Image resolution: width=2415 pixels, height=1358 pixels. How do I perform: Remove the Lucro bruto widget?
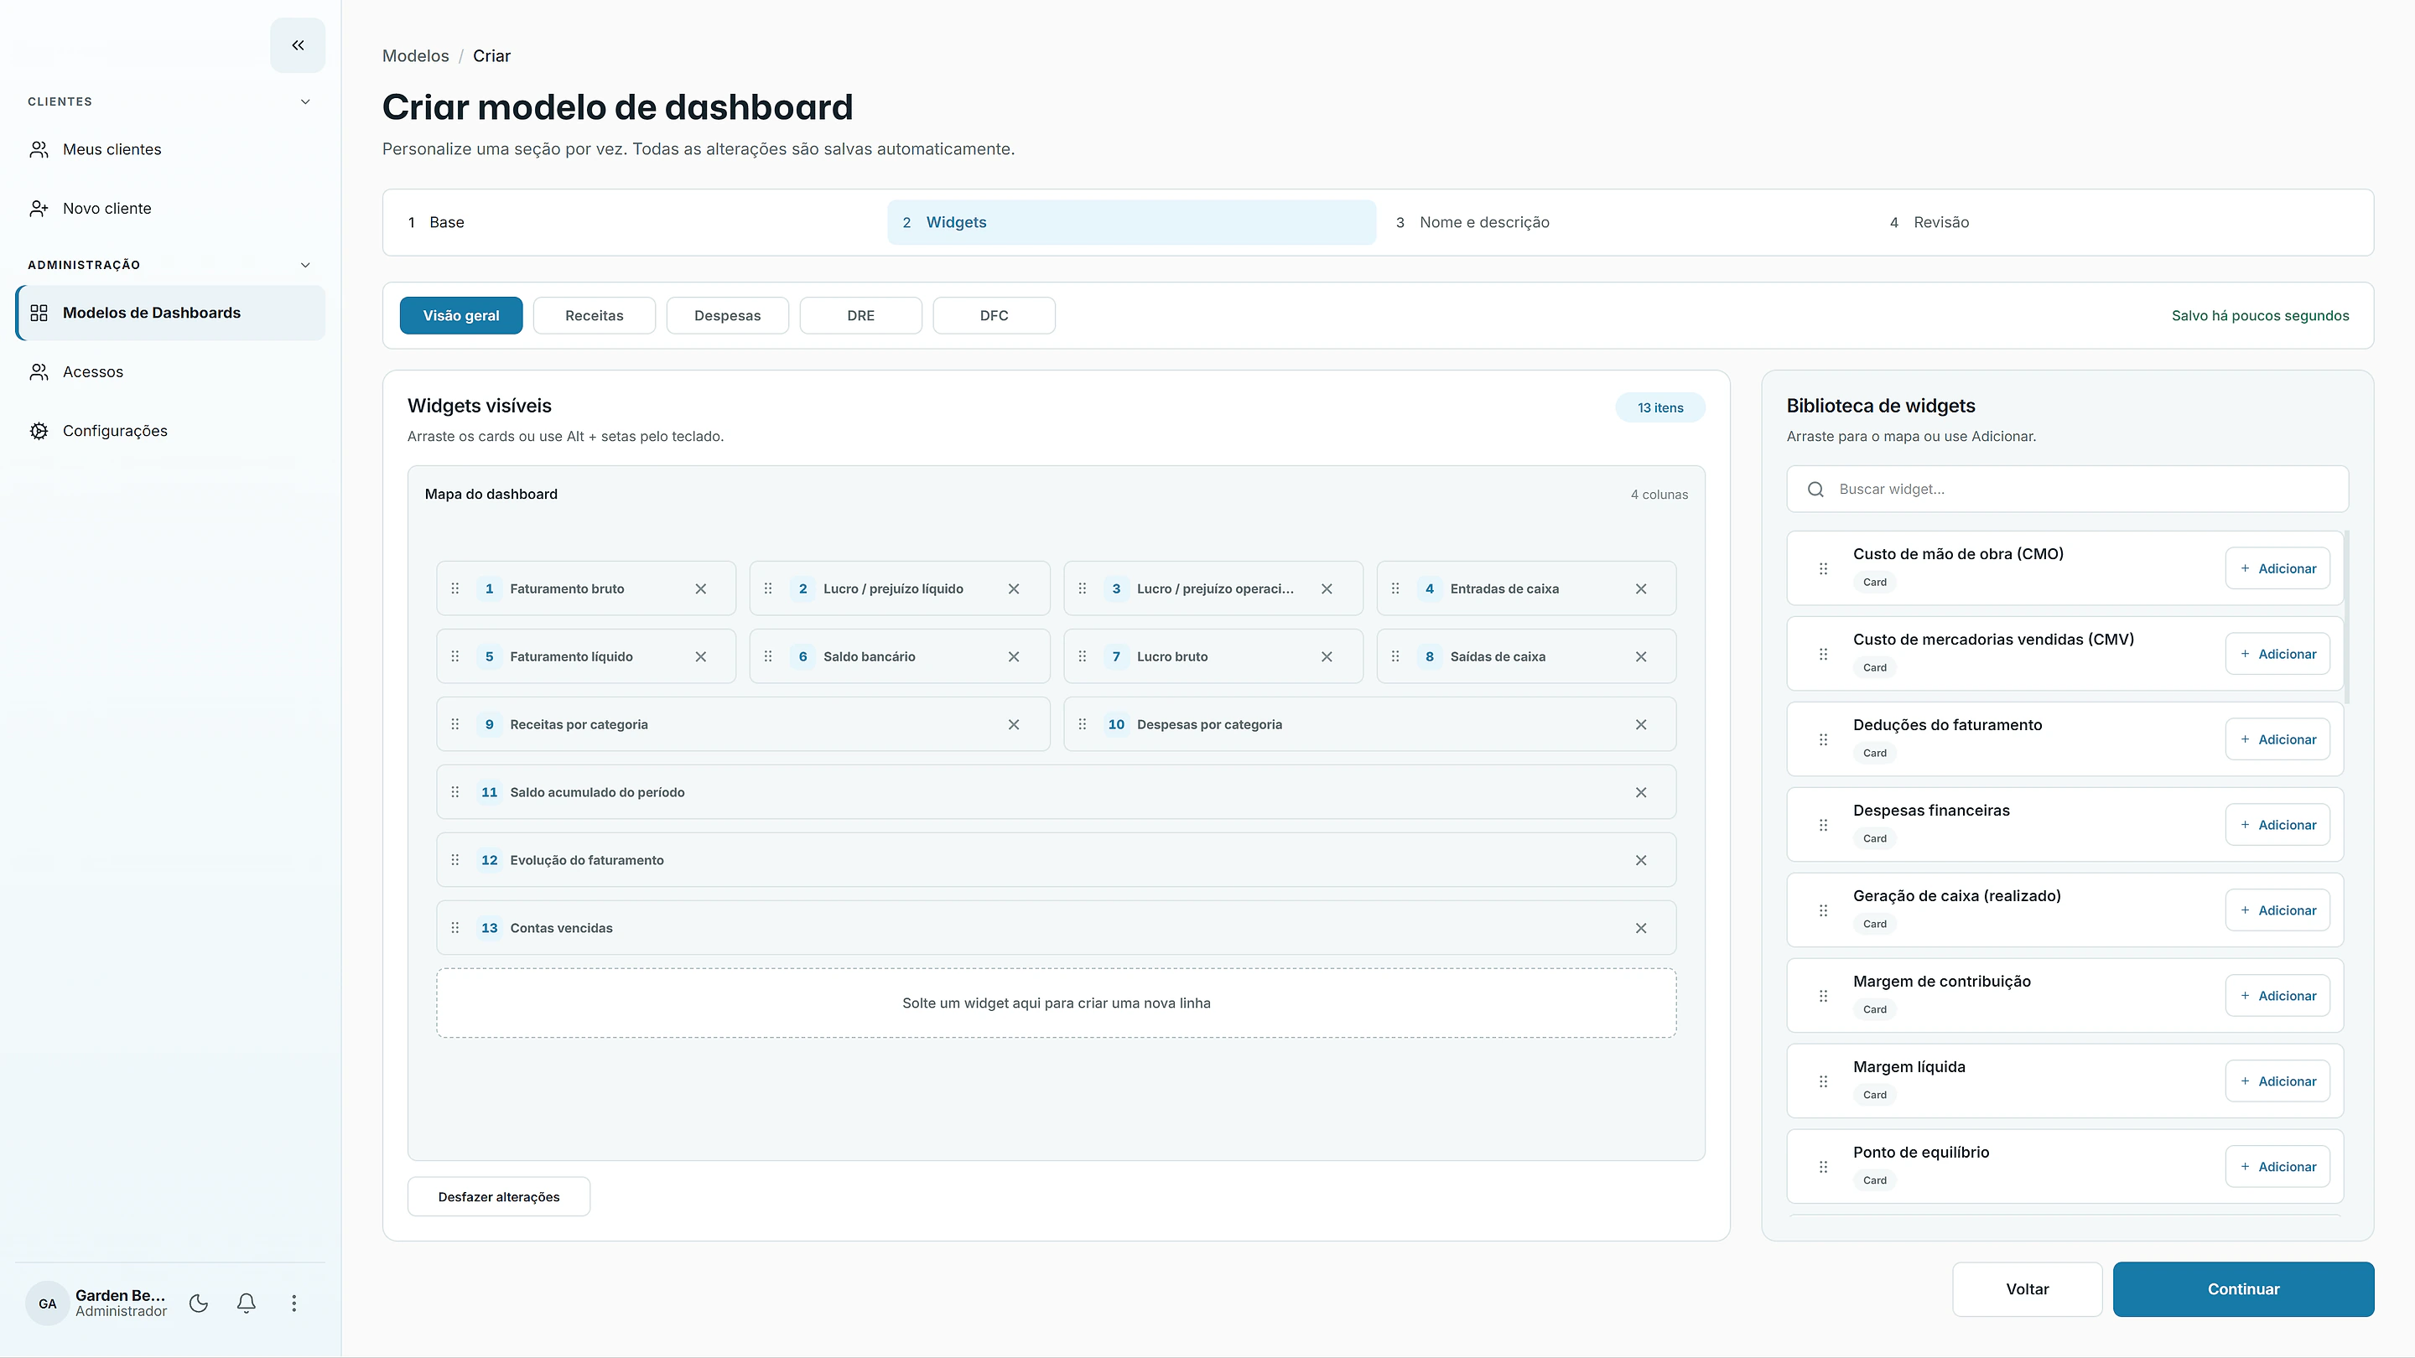coord(1327,656)
